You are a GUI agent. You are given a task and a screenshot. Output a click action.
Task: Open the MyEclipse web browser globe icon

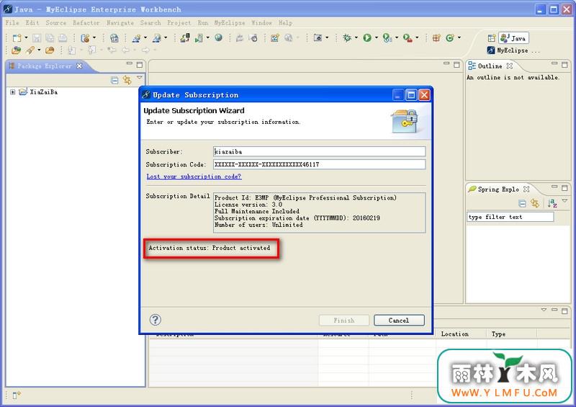pos(219,37)
